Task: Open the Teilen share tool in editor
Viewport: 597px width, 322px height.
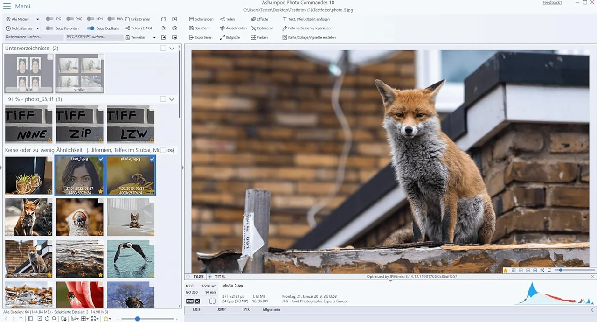Action: click(228, 19)
